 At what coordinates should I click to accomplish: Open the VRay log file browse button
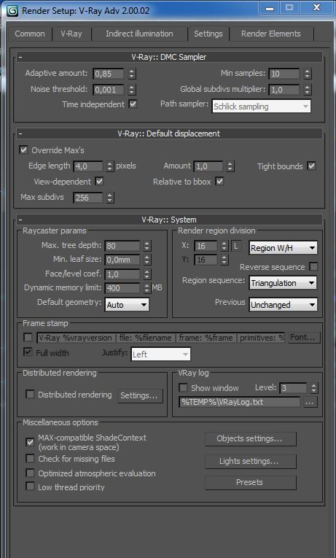[x=309, y=402]
